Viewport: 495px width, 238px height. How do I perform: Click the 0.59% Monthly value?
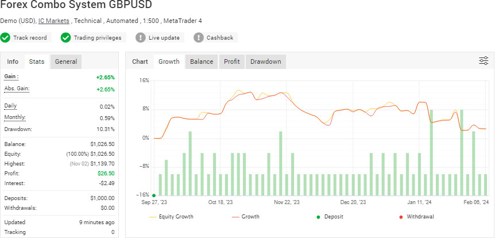tap(107, 118)
